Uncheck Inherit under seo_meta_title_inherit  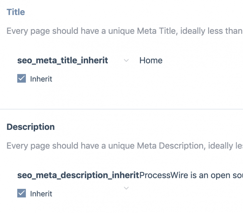[22, 79]
